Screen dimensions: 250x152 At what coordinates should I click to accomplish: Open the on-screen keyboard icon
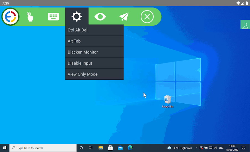click(x=53, y=17)
